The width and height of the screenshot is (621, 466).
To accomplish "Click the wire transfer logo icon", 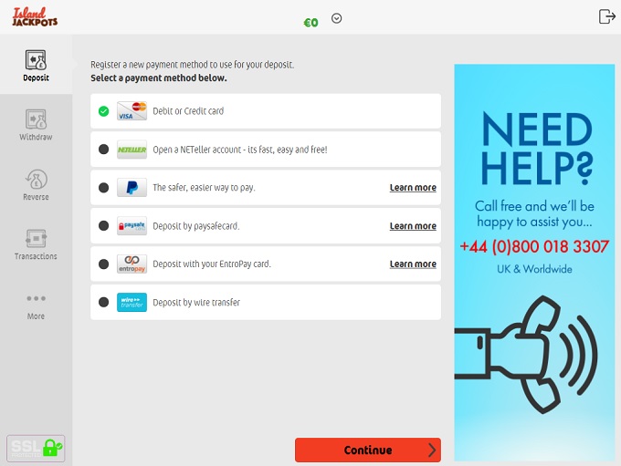I will pos(132,303).
